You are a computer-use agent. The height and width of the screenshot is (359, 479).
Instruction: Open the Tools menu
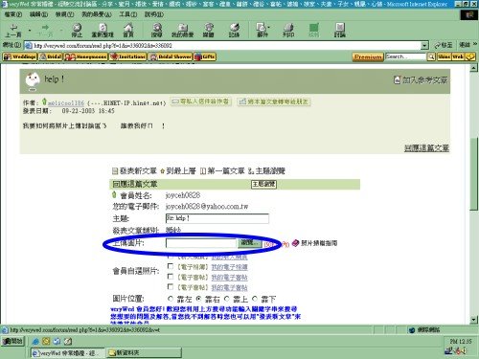pyautogui.click(x=128, y=14)
